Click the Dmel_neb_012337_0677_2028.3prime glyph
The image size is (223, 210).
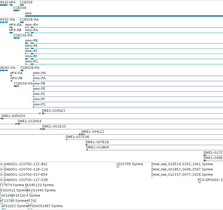click(x=152, y=177)
